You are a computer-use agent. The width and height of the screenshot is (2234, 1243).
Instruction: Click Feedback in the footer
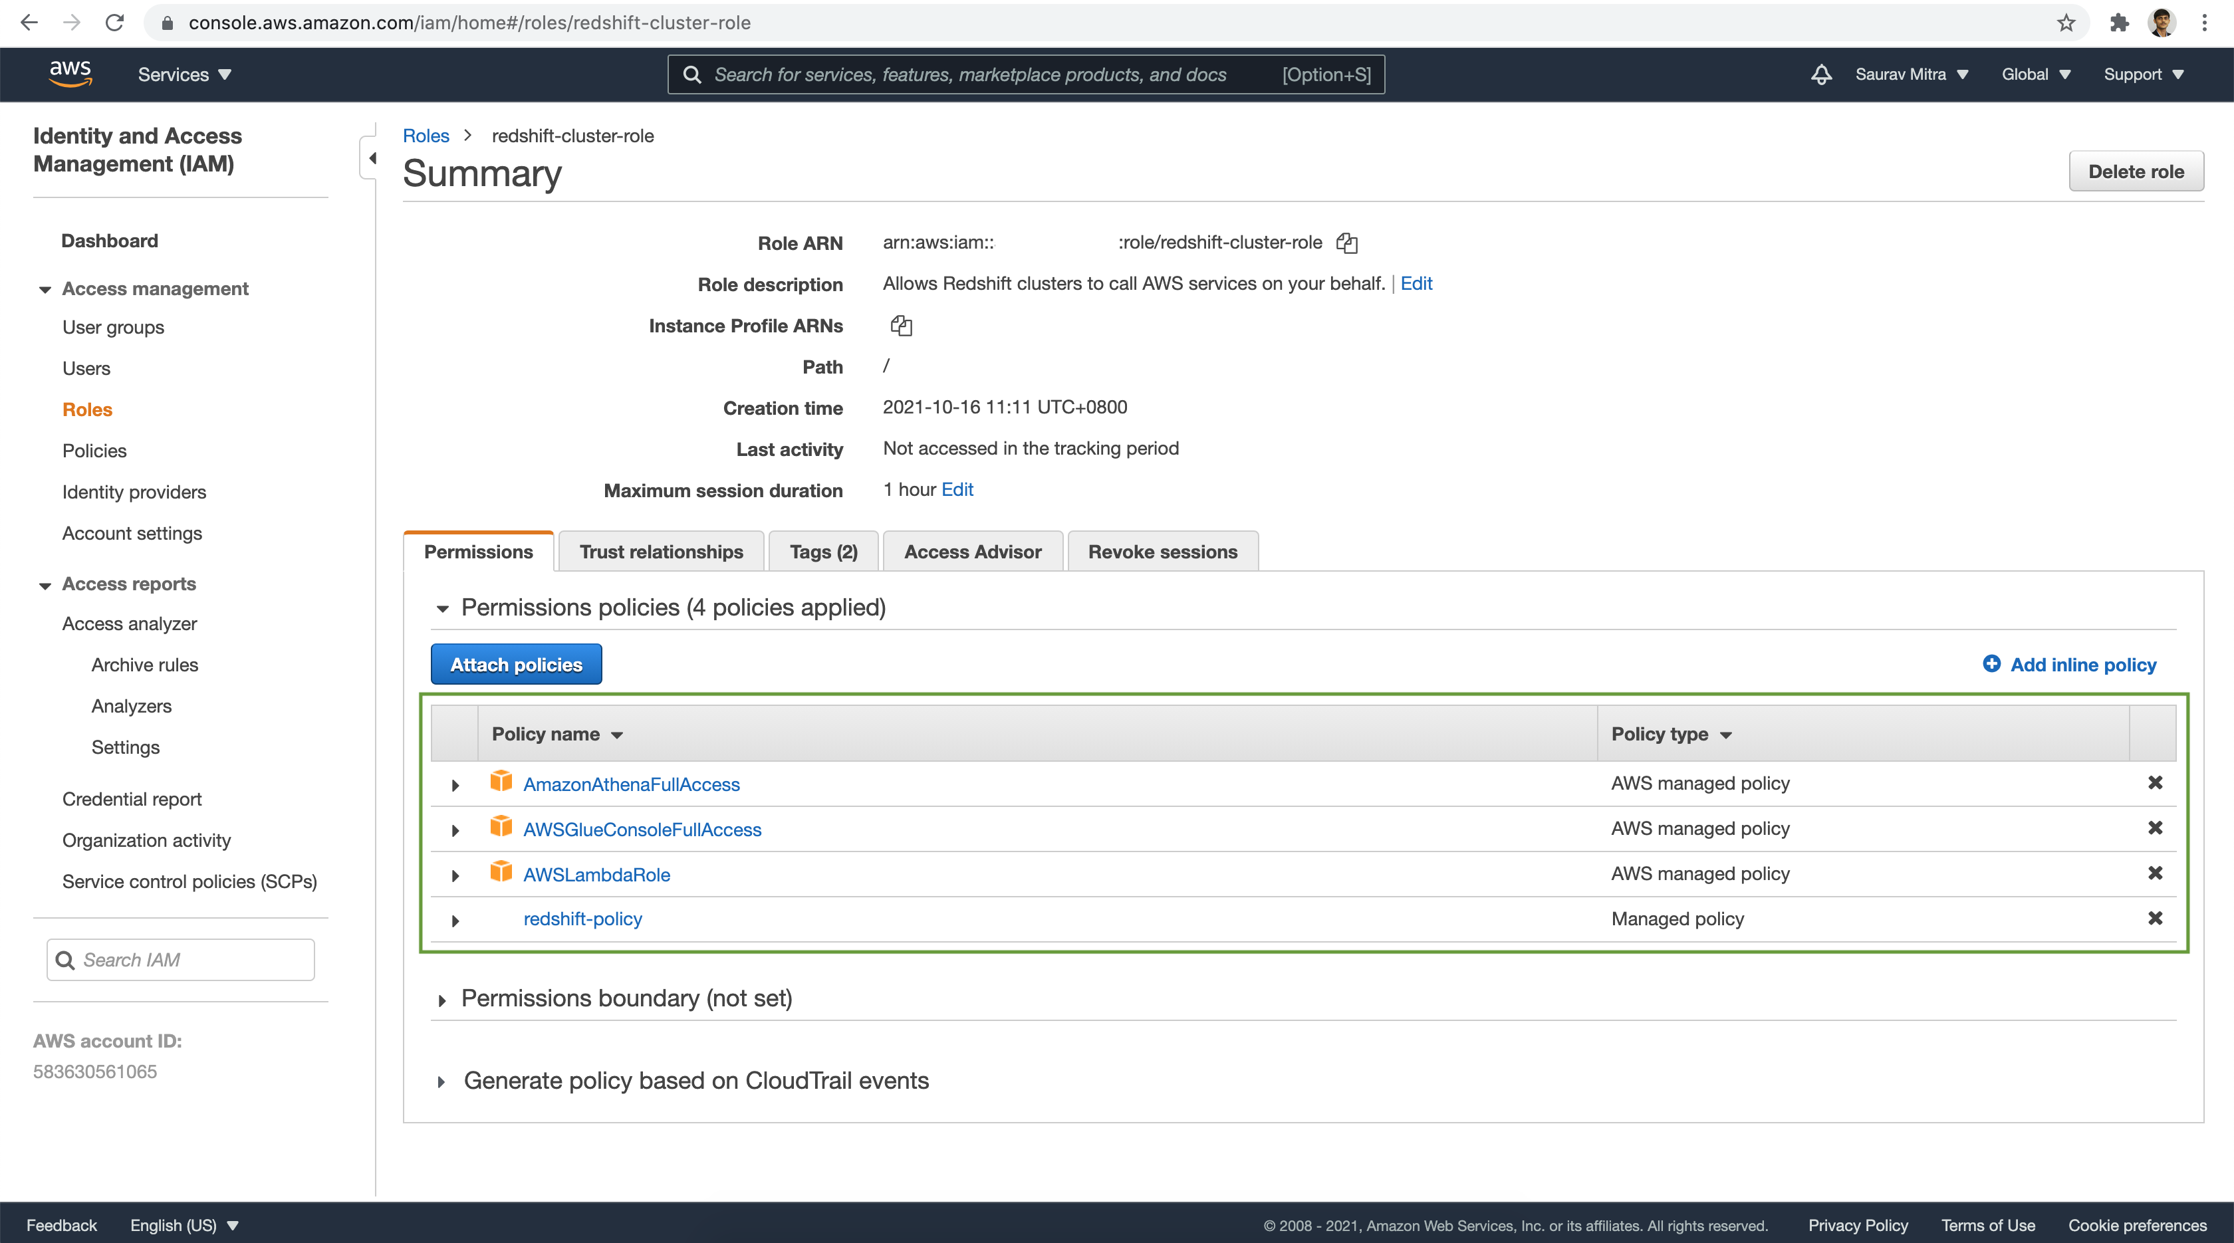[x=62, y=1225]
